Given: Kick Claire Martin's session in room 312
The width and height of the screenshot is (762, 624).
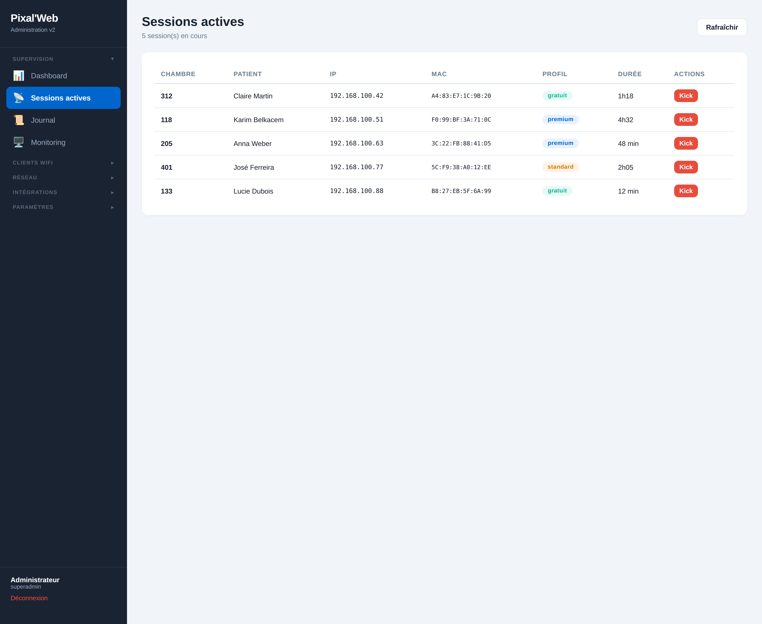Looking at the screenshot, I should click(686, 96).
